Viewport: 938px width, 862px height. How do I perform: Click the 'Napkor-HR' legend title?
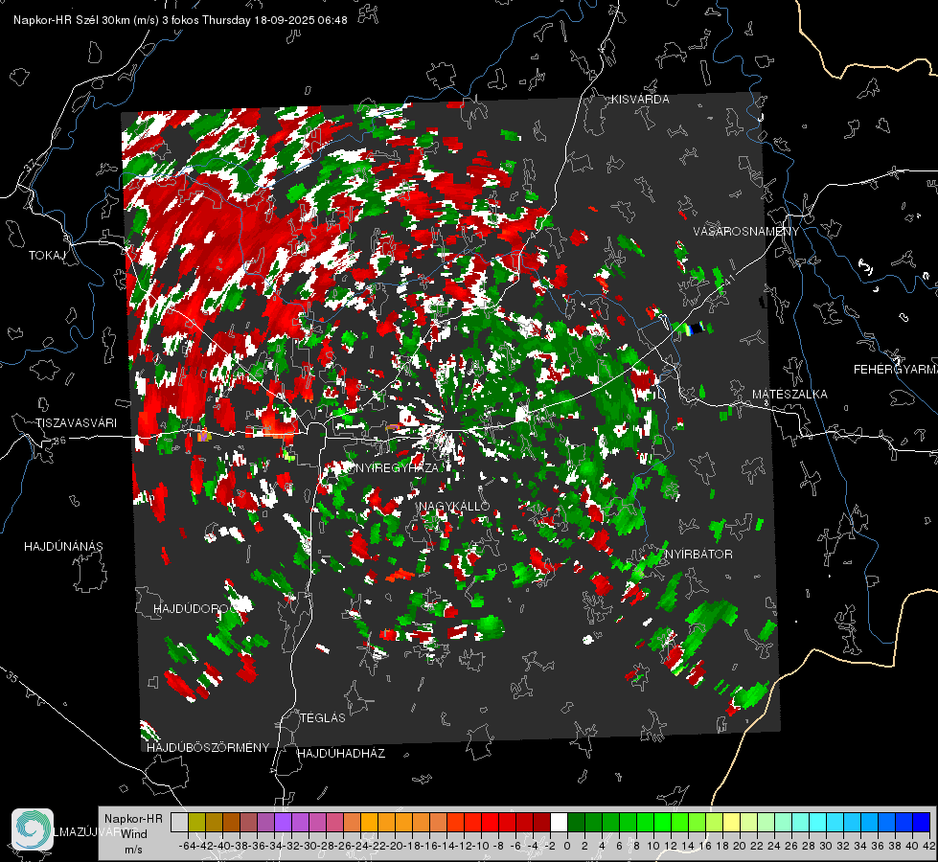click(x=133, y=818)
